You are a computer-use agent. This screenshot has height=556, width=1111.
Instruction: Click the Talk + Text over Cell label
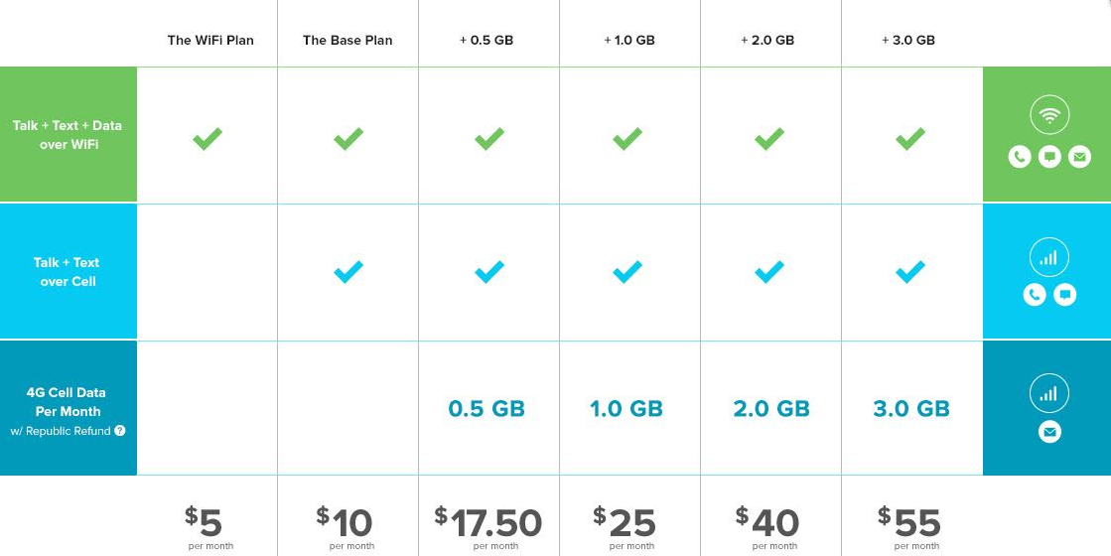click(67, 272)
